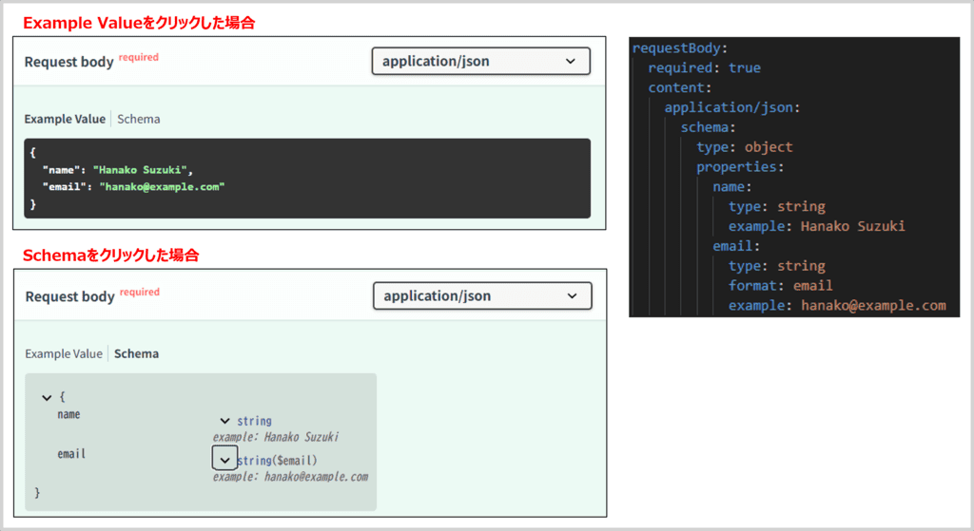Select the bold Schema tab in lower panel
This screenshot has height=531, width=974.
pos(136,353)
